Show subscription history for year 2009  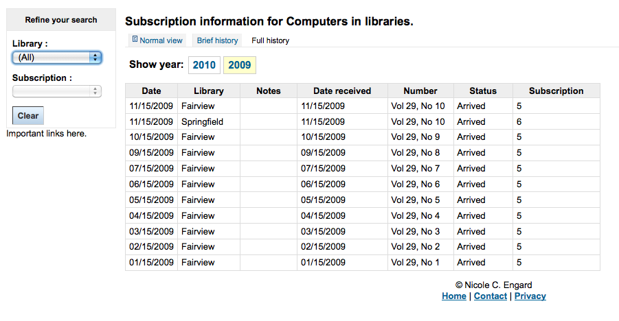[x=240, y=65]
